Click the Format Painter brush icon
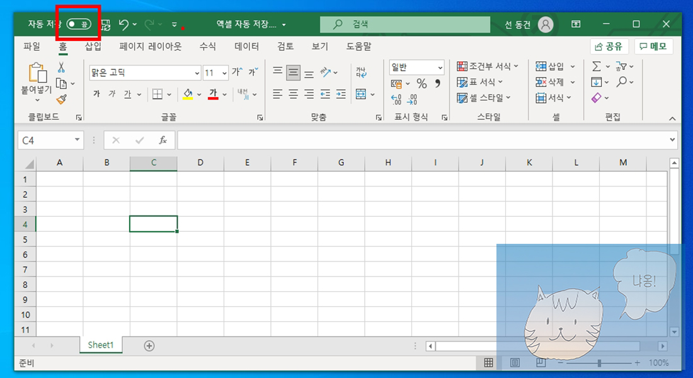693x378 pixels. pyautogui.click(x=62, y=99)
